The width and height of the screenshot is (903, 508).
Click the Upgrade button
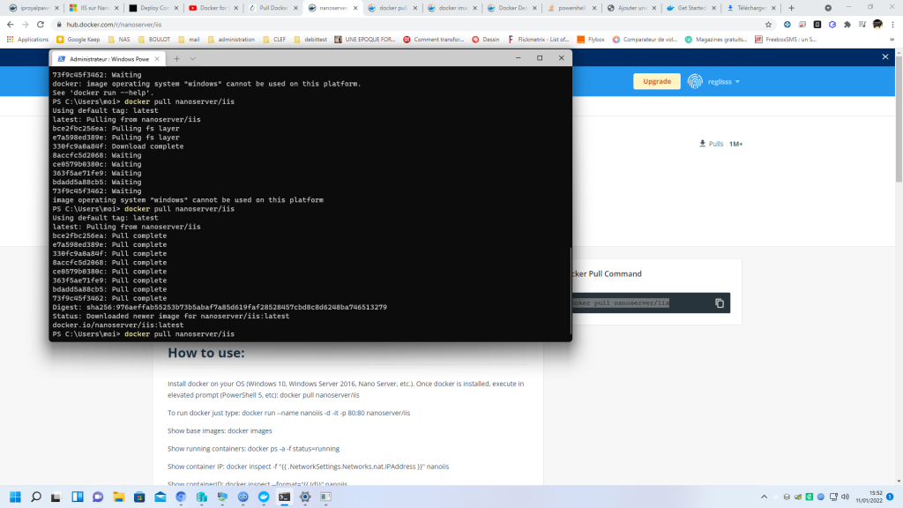click(x=656, y=81)
